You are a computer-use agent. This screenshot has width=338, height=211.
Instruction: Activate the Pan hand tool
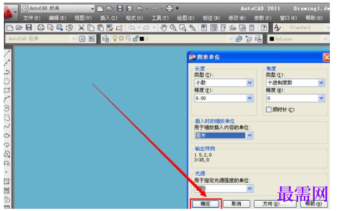click(164, 28)
